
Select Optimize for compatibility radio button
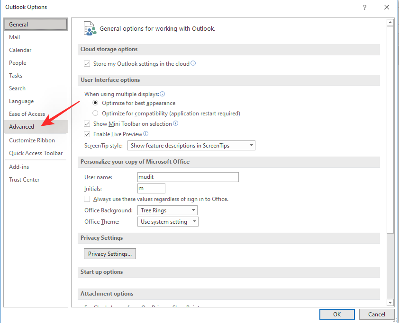pyautogui.click(x=96, y=113)
